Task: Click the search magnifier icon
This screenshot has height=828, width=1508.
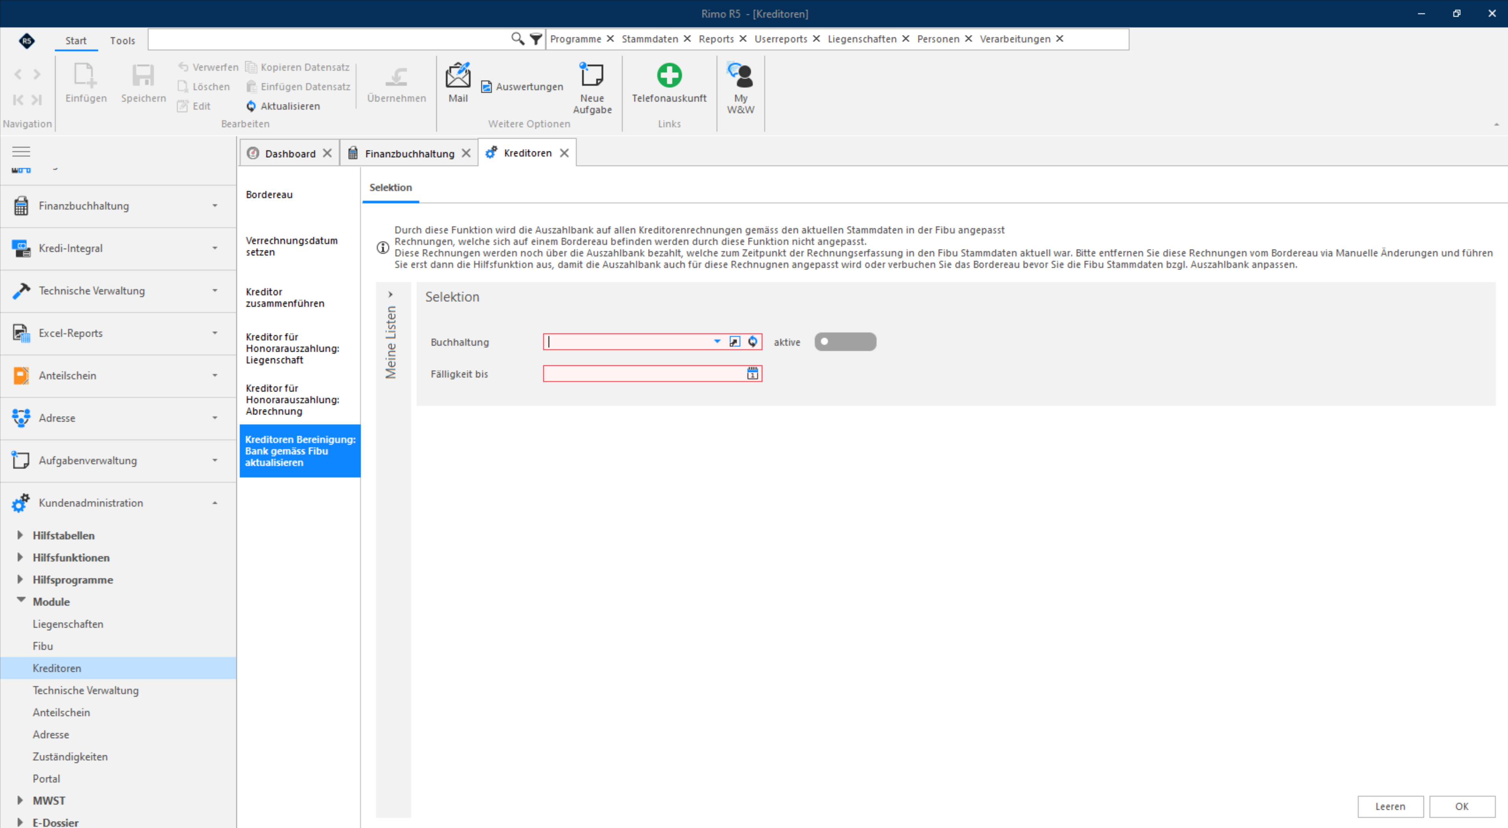Action: coord(517,39)
